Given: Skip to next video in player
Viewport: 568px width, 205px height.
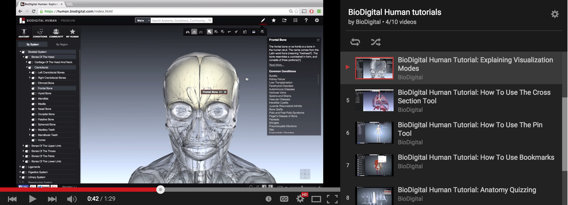Looking at the screenshot, I should 52,199.
